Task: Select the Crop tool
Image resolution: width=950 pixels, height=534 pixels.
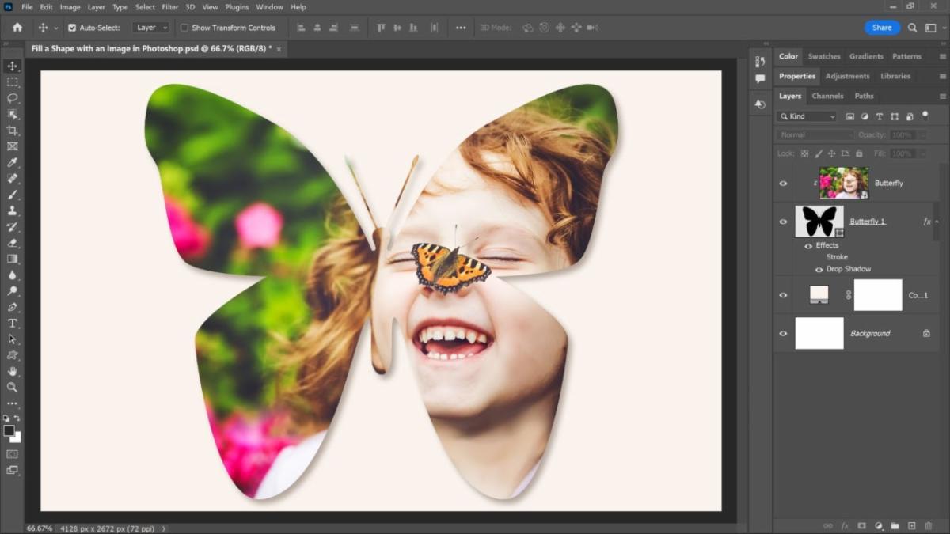Action: [x=13, y=131]
